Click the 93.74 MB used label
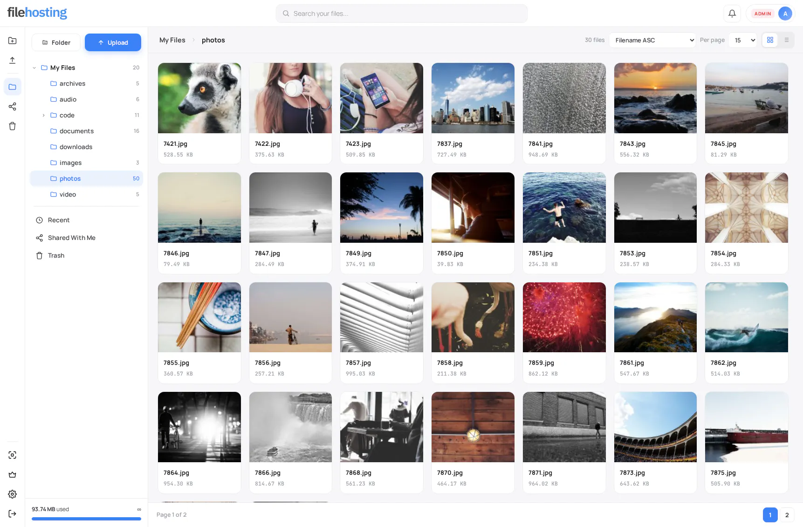803x527 pixels. pyautogui.click(x=50, y=509)
